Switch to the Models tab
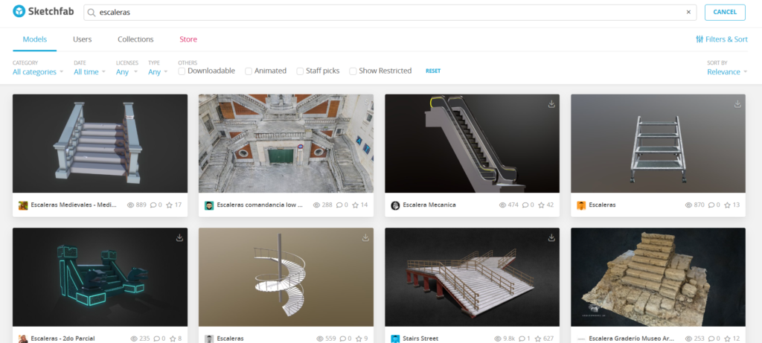This screenshot has width=762, height=343. (34, 39)
